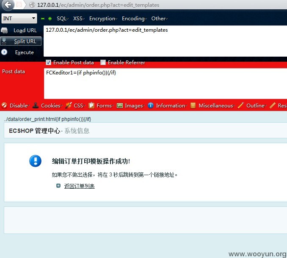Click the Execute play icon
The height and width of the screenshot is (258, 287).
[x=4, y=52]
